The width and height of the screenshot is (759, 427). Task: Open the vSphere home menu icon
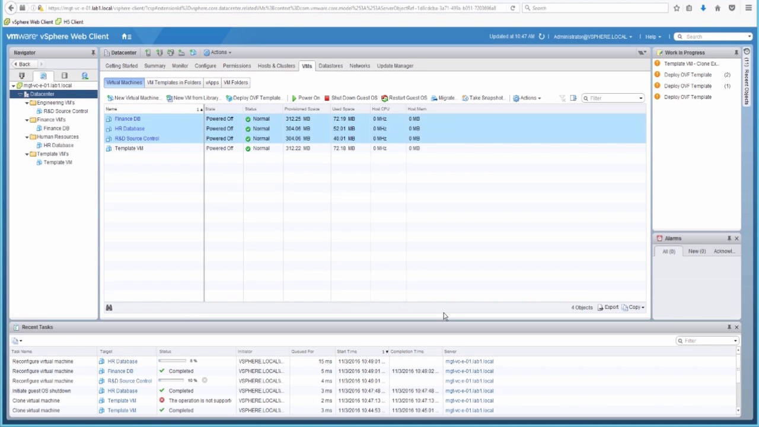pos(126,37)
